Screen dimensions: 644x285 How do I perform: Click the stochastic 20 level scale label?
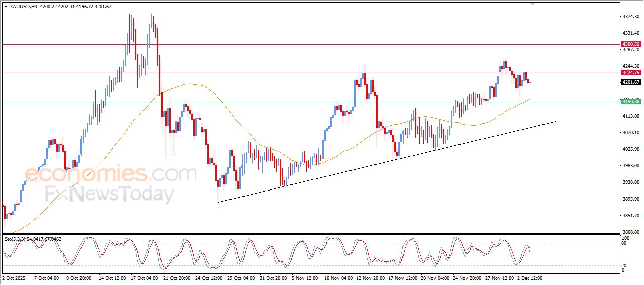[x=625, y=265]
